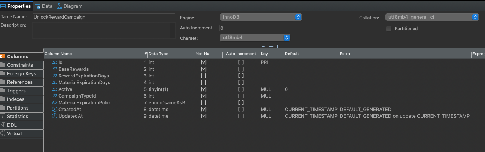Click the Statistics panel icon
The width and height of the screenshot is (485, 152).
(3, 116)
